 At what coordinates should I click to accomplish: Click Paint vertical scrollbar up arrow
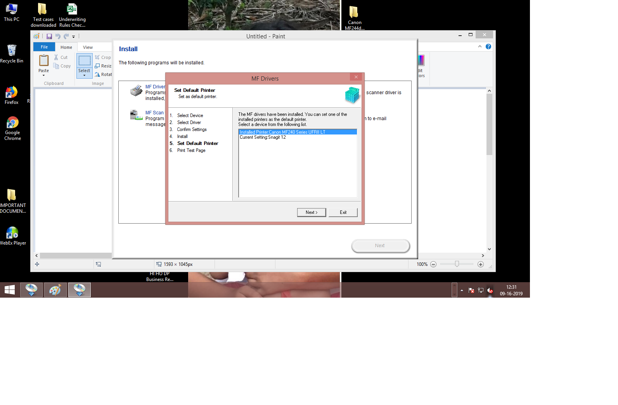[489, 91]
